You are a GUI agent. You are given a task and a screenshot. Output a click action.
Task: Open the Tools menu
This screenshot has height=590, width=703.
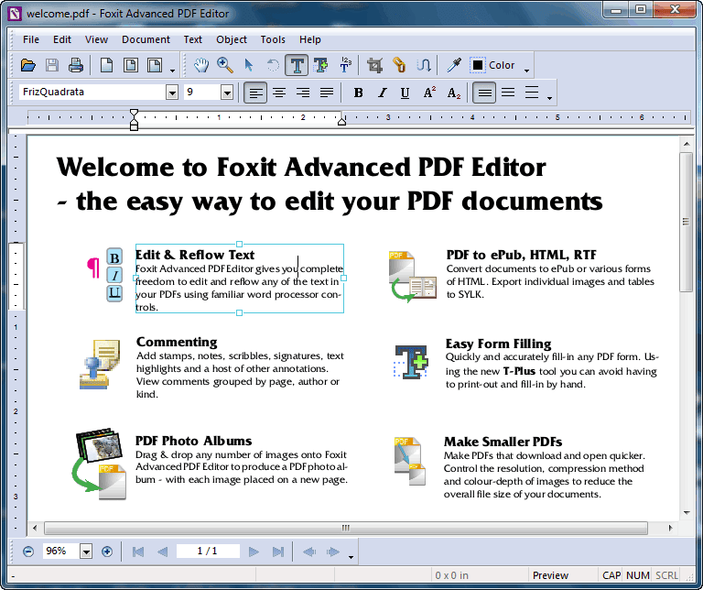(x=273, y=39)
